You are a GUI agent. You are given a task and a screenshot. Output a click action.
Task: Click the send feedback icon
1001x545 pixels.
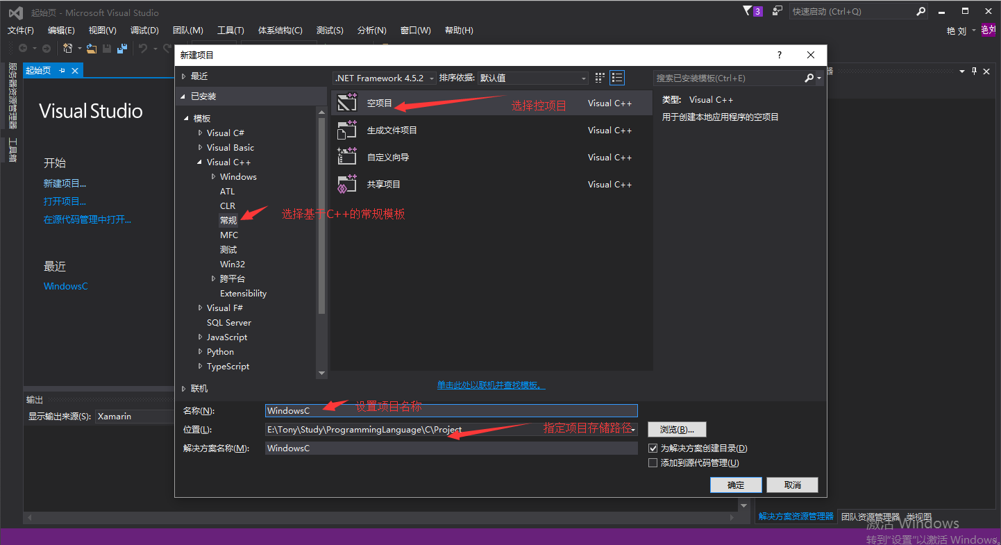click(777, 11)
